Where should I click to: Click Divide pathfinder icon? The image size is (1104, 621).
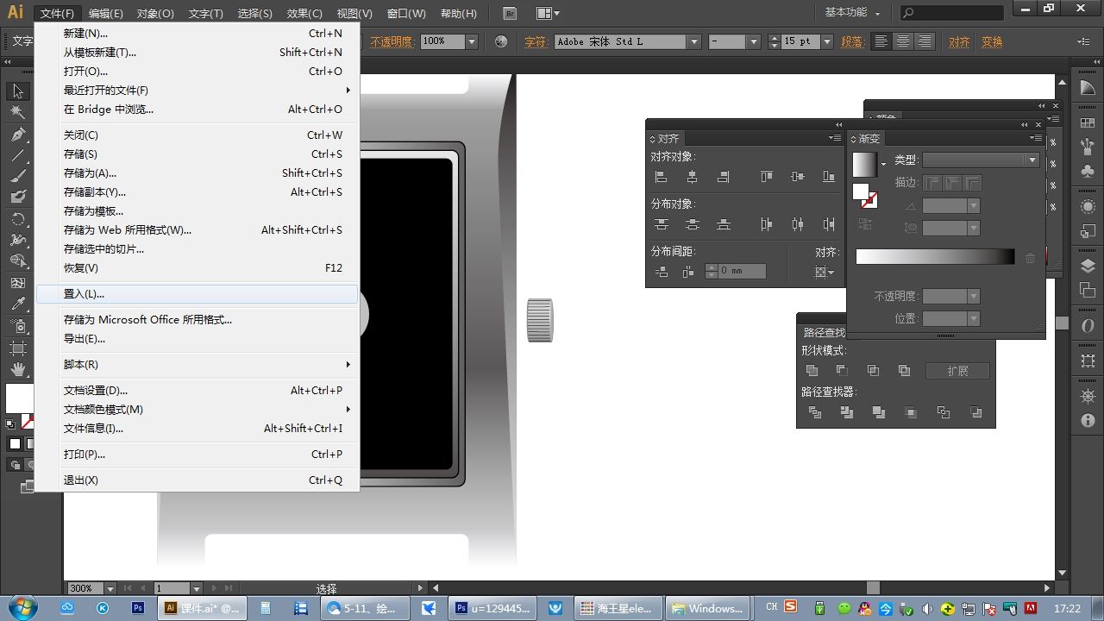[815, 412]
